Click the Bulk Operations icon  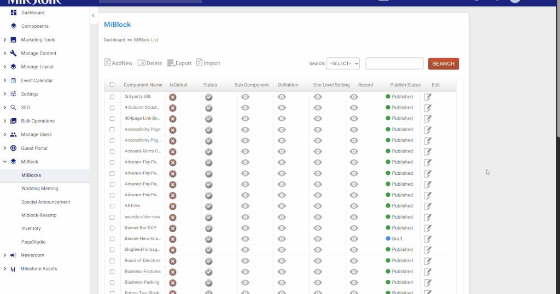point(13,121)
